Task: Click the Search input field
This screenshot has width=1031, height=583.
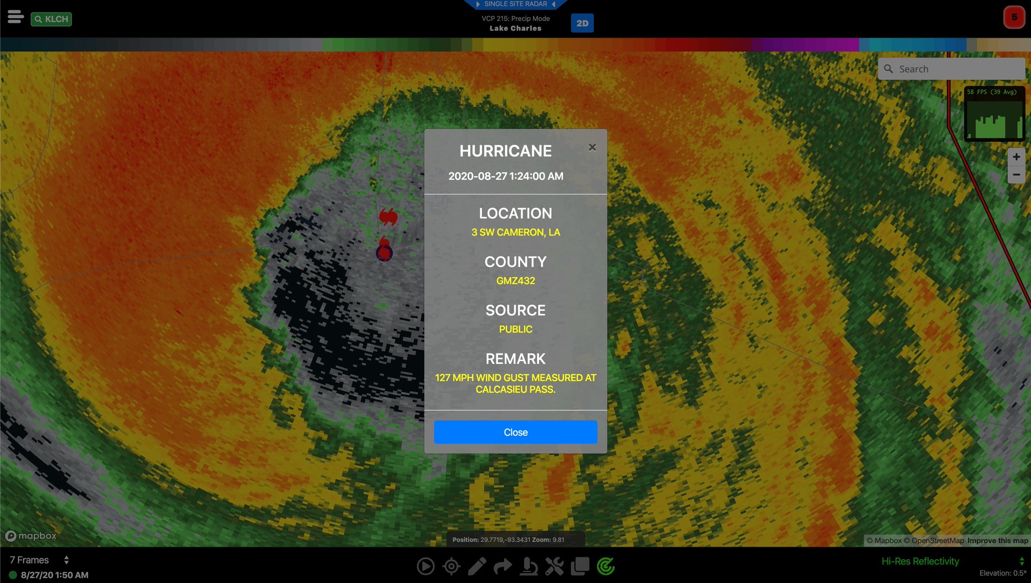Action: click(x=951, y=69)
